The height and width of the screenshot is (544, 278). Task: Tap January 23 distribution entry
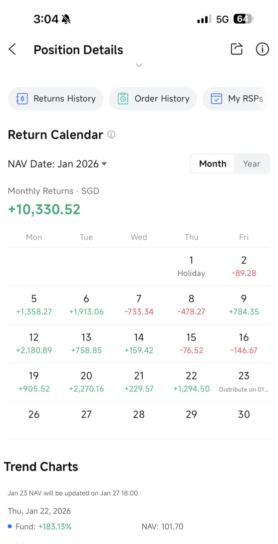coord(244,382)
